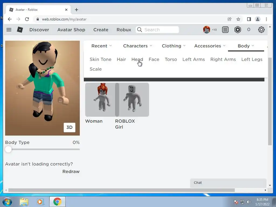The width and height of the screenshot is (276, 207).
Task: Open the Create link
Action: point(101,30)
